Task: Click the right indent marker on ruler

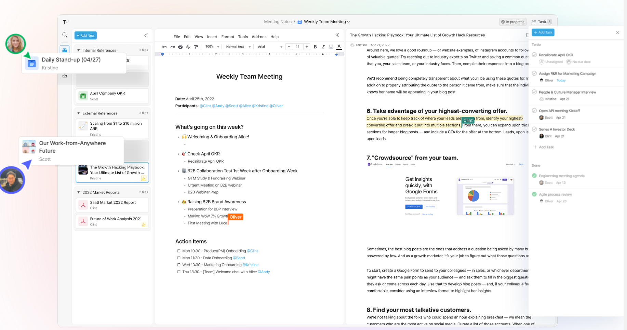Action: 336,55
